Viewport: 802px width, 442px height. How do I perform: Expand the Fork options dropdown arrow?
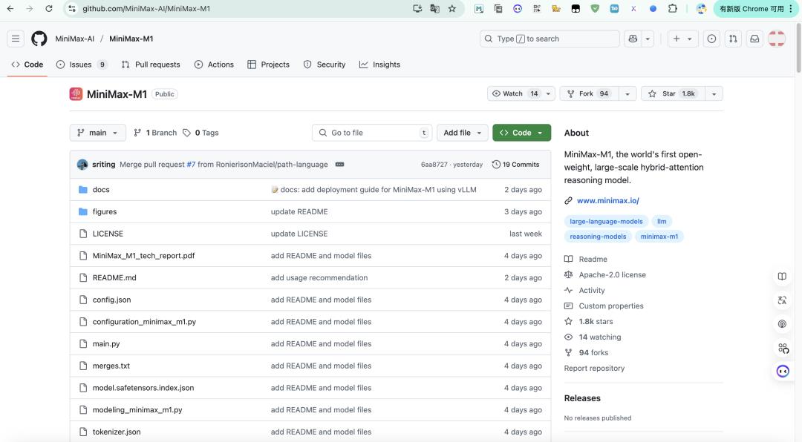tap(627, 94)
